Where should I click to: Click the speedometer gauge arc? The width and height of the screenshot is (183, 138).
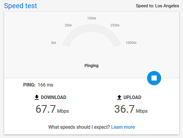pos(92,36)
